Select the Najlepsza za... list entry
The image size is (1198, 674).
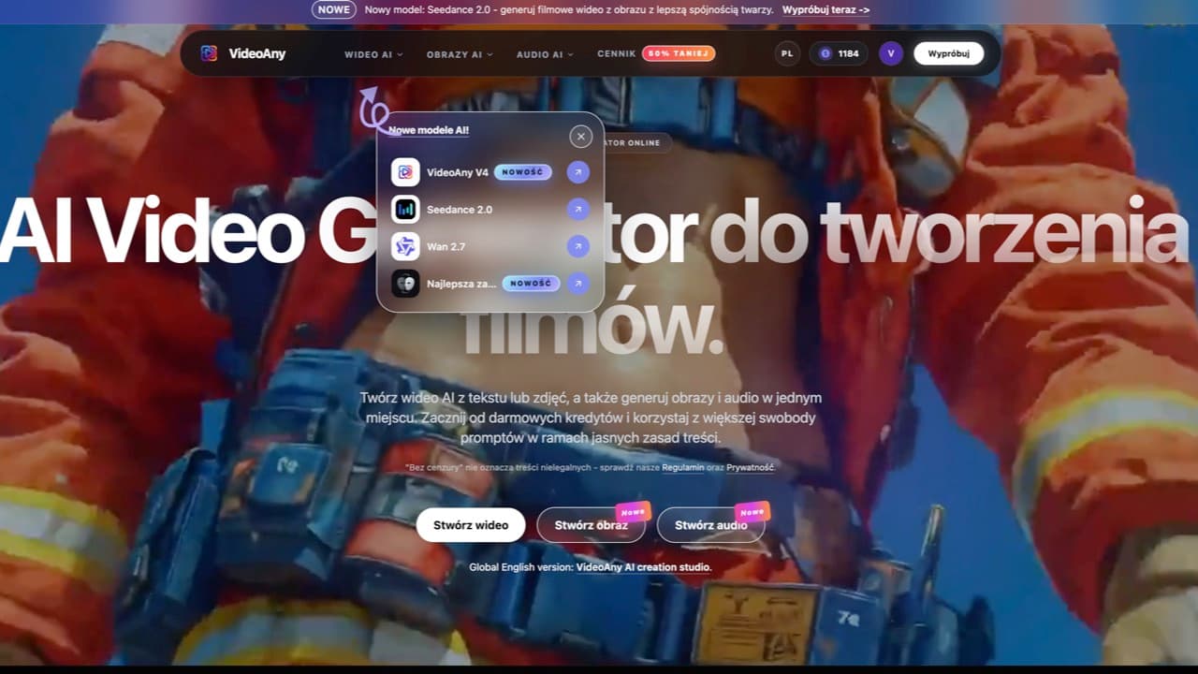[x=490, y=284]
